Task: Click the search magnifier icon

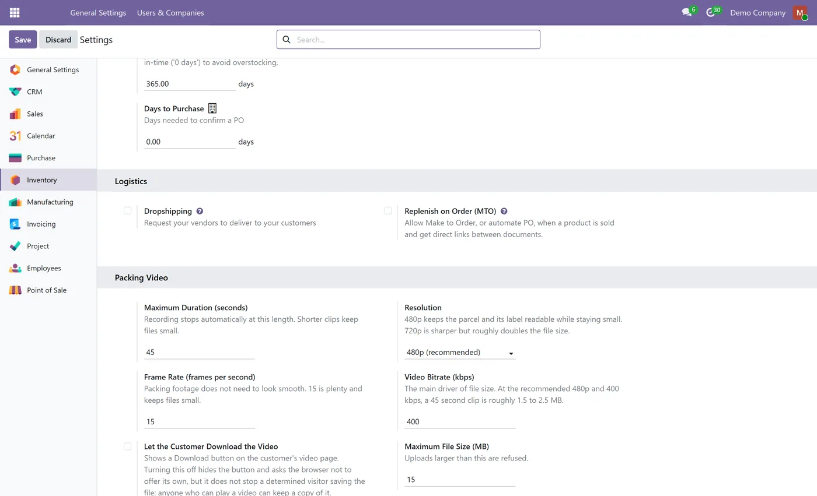Action: (287, 40)
